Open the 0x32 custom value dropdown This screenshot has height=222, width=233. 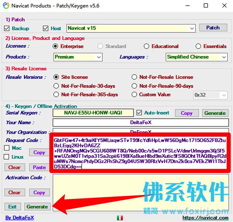pyautogui.click(x=210, y=95)
